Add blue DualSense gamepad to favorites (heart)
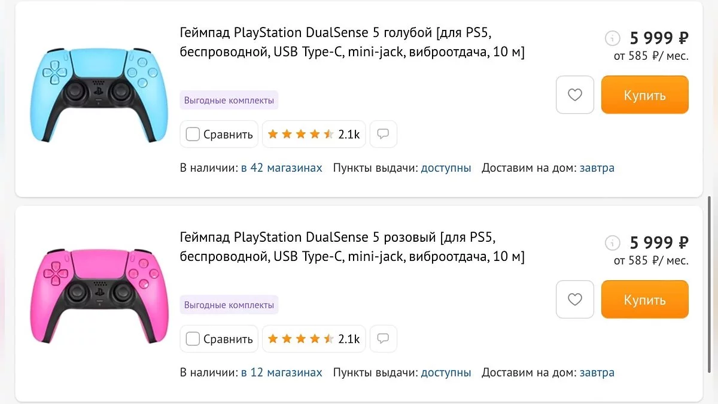Image resolution: width=718 pixels, height=404 pixels. tap(574, 95)
